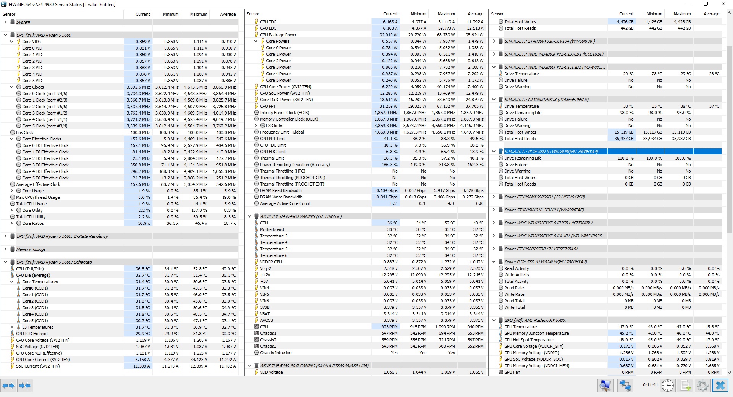The image size is (733, 397).
Task: Open sensor settings via the gear icon
Action: click(x=703, y=386)
